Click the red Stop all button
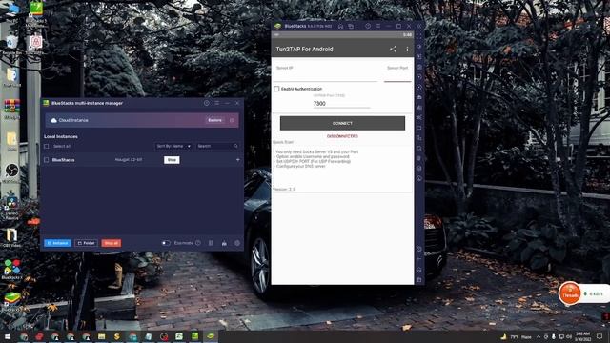 point(112,243)
